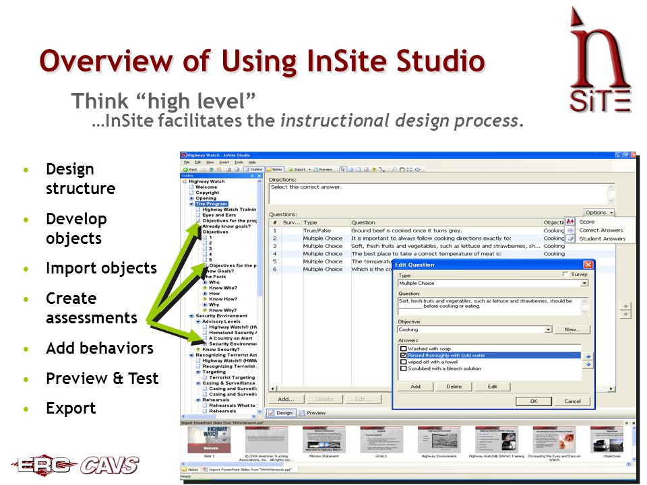Viewport: 647px width, 485px height.
Task: Check 'Scrubbed with a bleach solution' answer
Action: pyautogui.click(x=404, y=368)
